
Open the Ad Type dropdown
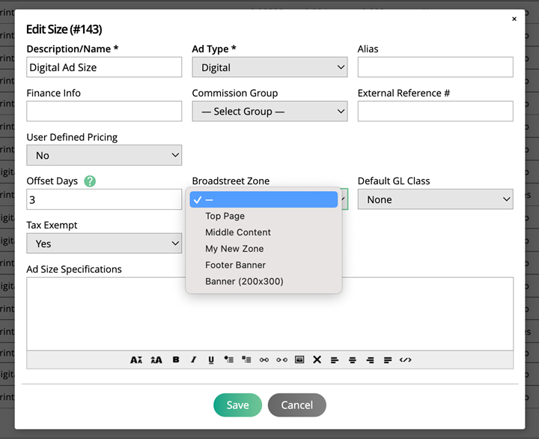269,67
